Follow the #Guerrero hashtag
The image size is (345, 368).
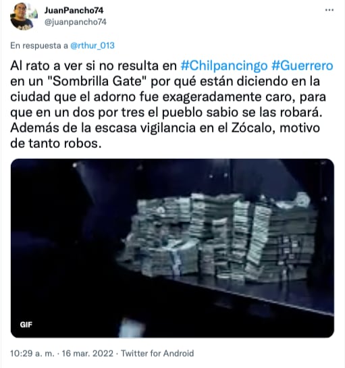302,66
